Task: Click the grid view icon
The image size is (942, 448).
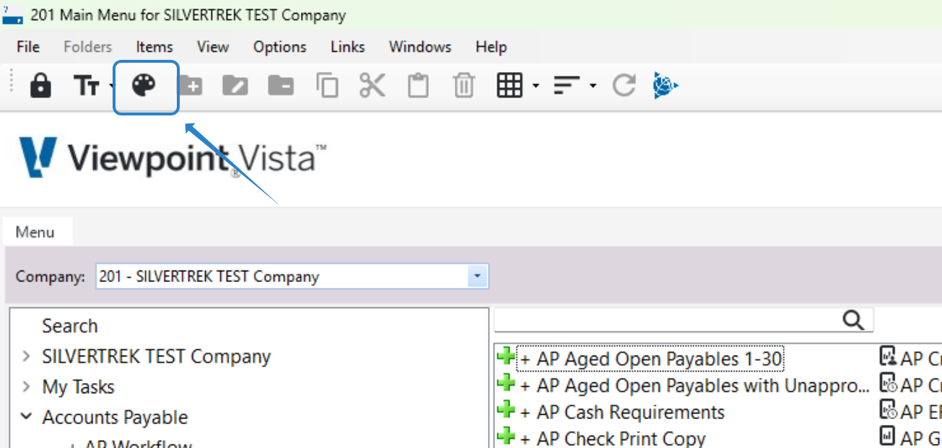Action: [x=510, y=87]
